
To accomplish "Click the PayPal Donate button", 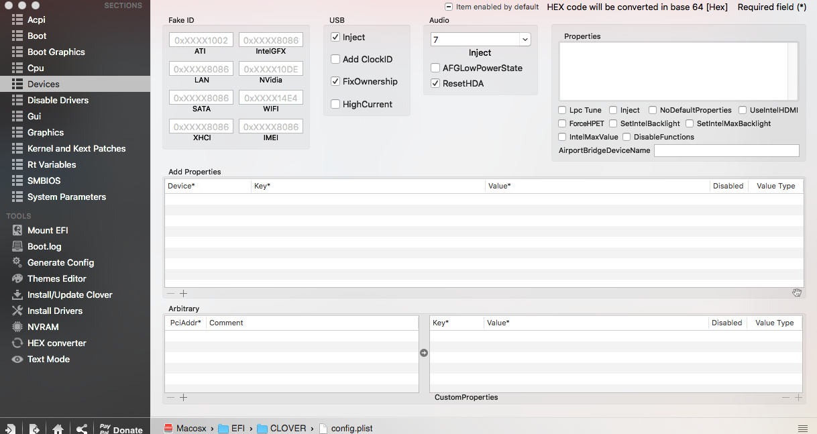I will (121, 429).
